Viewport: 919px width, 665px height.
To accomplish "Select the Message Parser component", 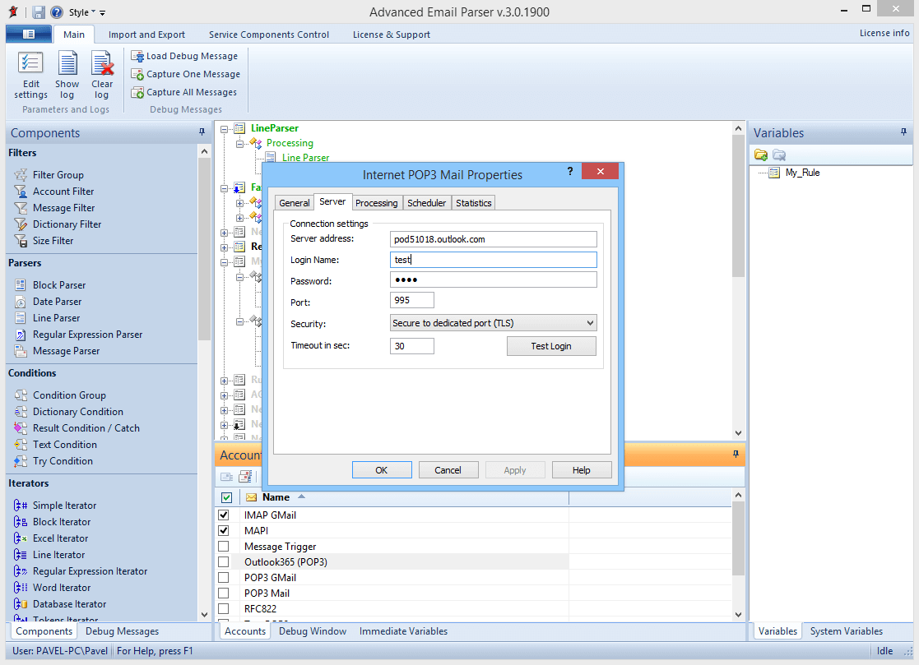I will pyautogui.click(x=58, y=351).
